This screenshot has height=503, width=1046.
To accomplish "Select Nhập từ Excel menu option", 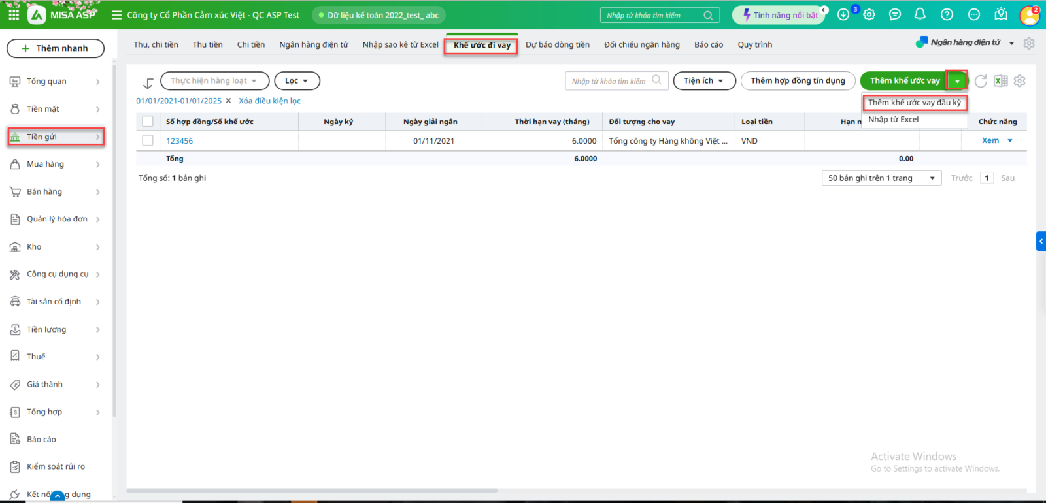I will pyautogui.click(x=893, y=120).
